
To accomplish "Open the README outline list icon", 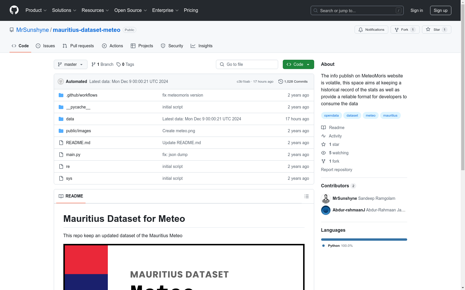I will pos(307,196).
